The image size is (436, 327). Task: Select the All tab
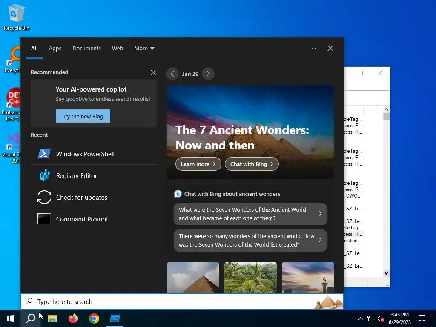(34, 48)
